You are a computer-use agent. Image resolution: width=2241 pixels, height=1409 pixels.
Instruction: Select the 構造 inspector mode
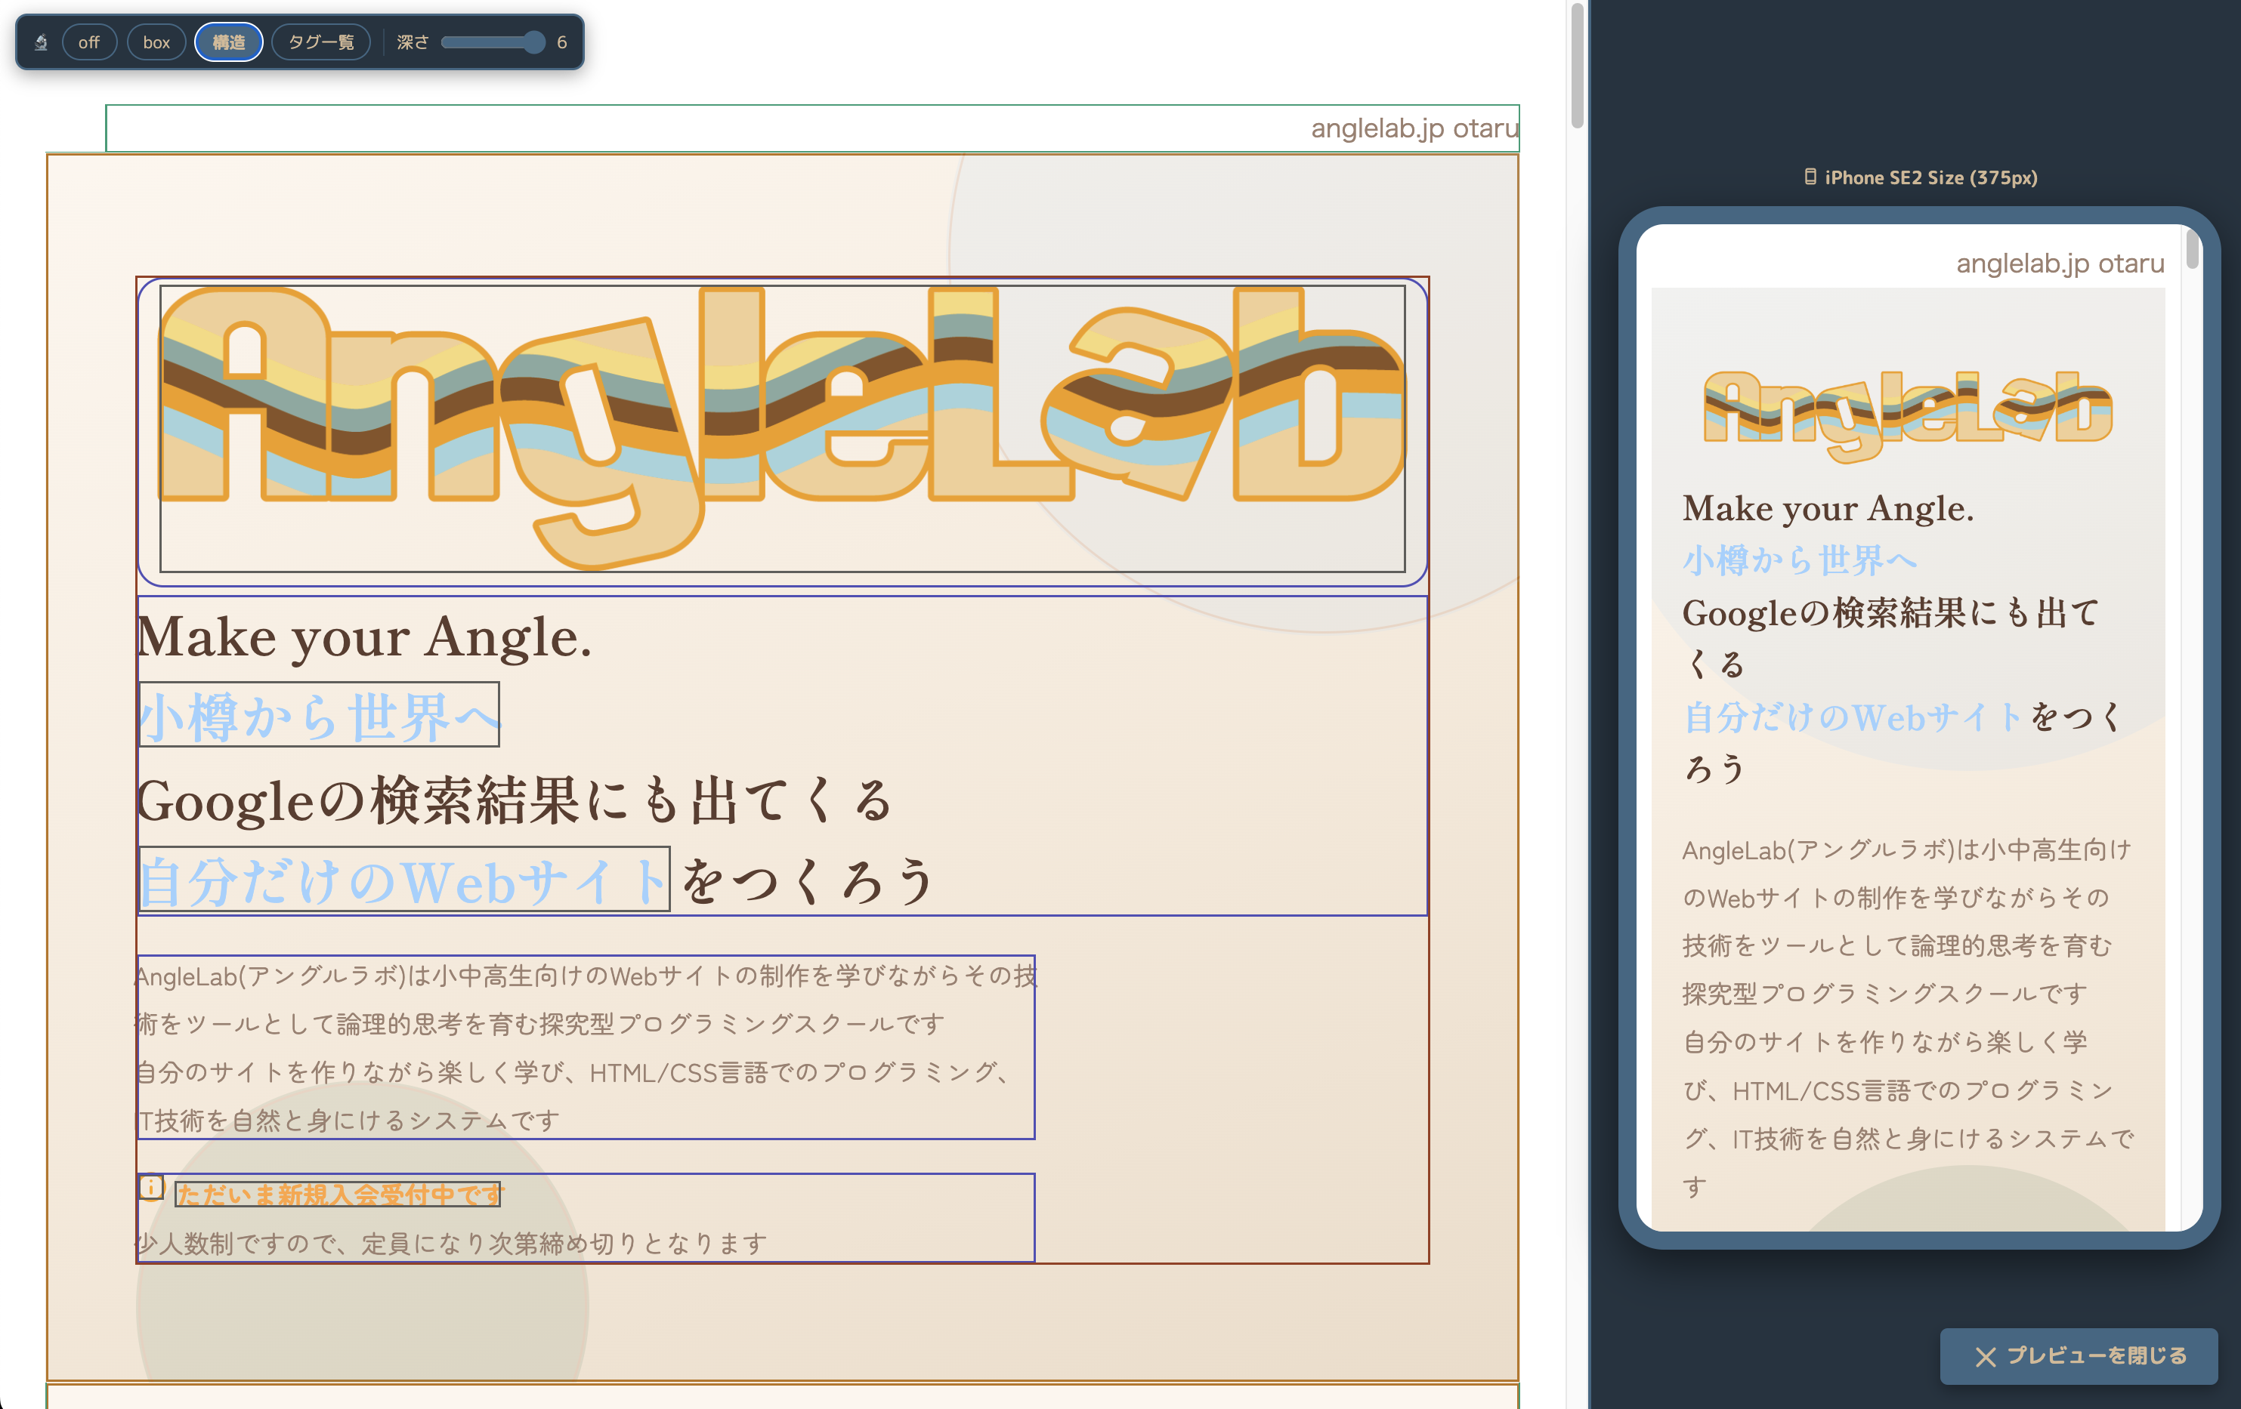pyautogui.click(x=229, y=43)
